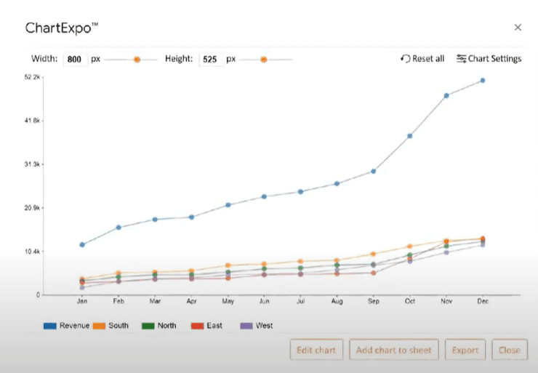Toggle the North series via its green legend swatch
This screenshot has height=373, width=538.
148,326
